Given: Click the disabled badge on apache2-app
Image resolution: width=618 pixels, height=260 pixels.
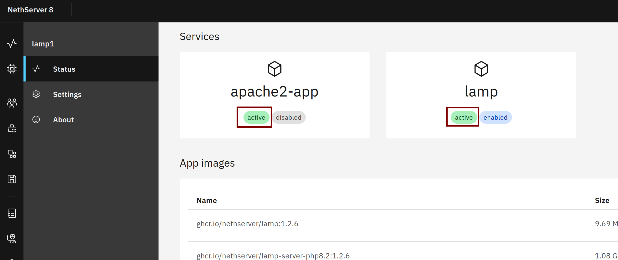Looking at the screenshot, I should point(289,118).
